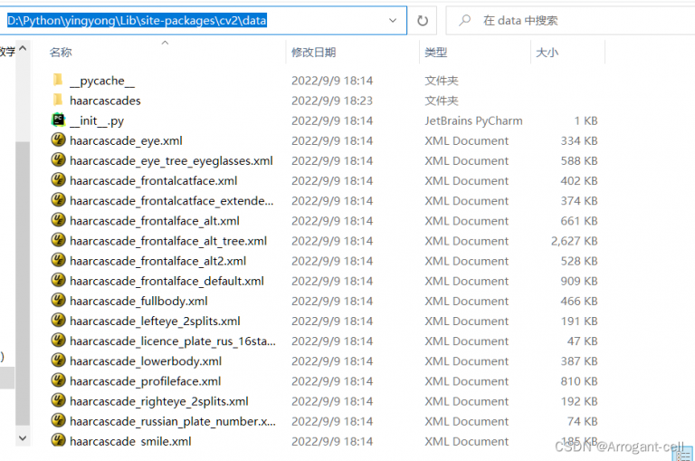Click the haarcascade_smile.xml file icon

pos(58,441)
